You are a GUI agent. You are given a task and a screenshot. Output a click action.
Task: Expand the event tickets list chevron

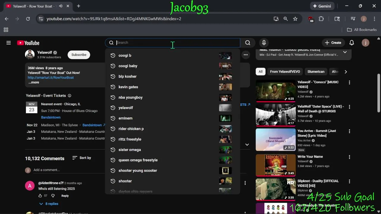[x=247, y=144]
